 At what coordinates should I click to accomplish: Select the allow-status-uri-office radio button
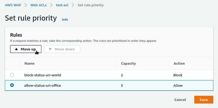point(12,85)
